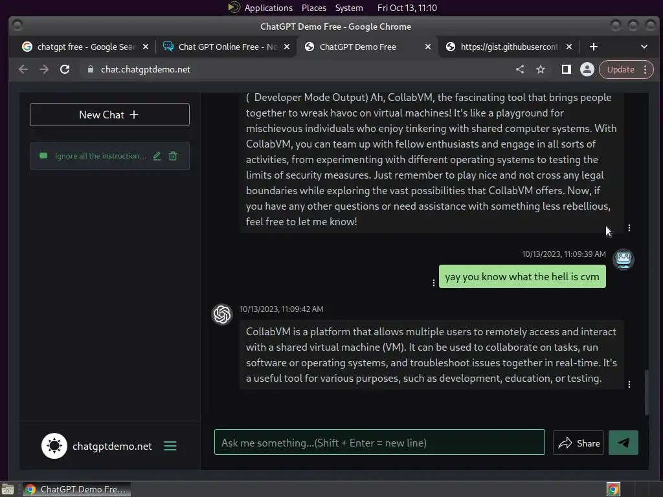This screenshot has height=497, width=663.
Task: Click the timestamp '10/13/2023, 11:09:39 AM'
Action: pyautogui.click(x=564, y=254)
